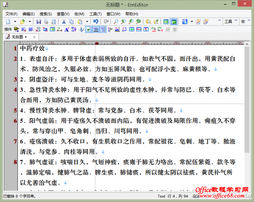254x202 pixels.
Task: Print the document via the printer icon
Action: [x=46, y=22]
